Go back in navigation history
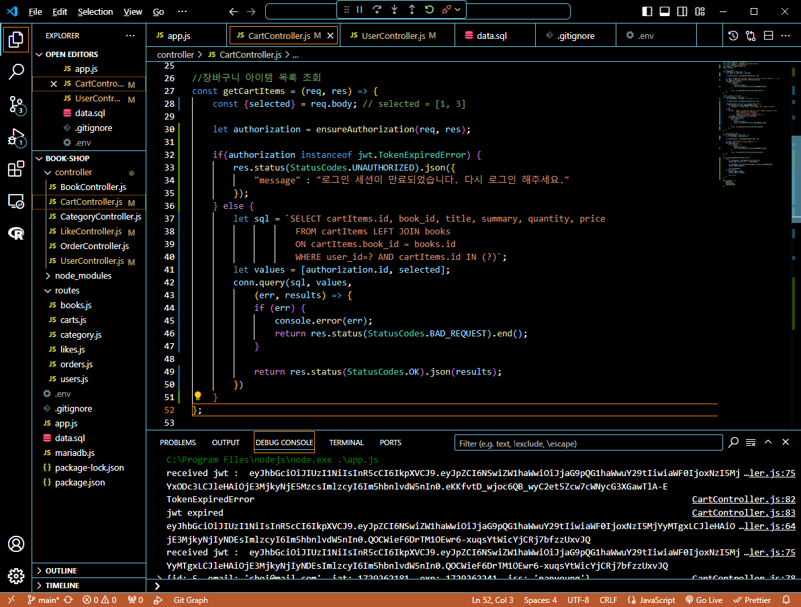Screen dimensions: 801x607 [234, 11]
